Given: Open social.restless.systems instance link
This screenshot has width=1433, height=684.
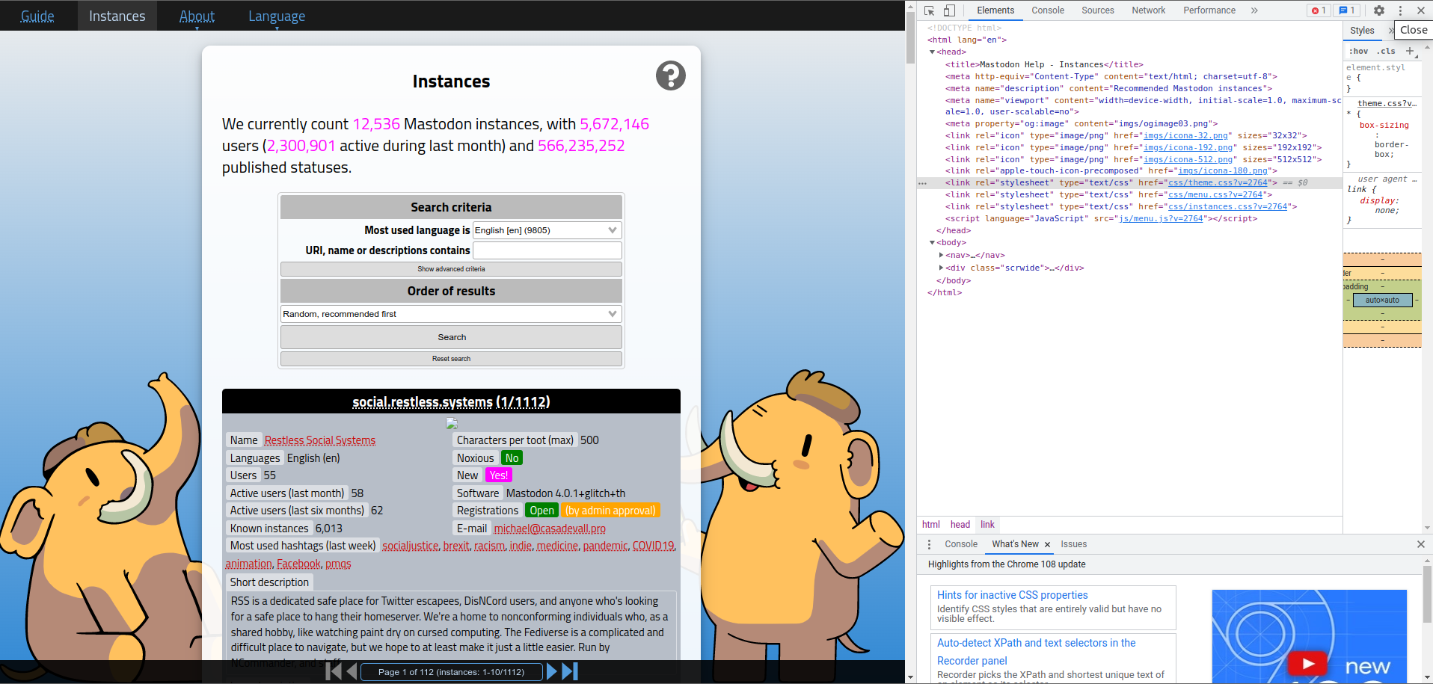Looking at the screenshot, I should (451, 402).
